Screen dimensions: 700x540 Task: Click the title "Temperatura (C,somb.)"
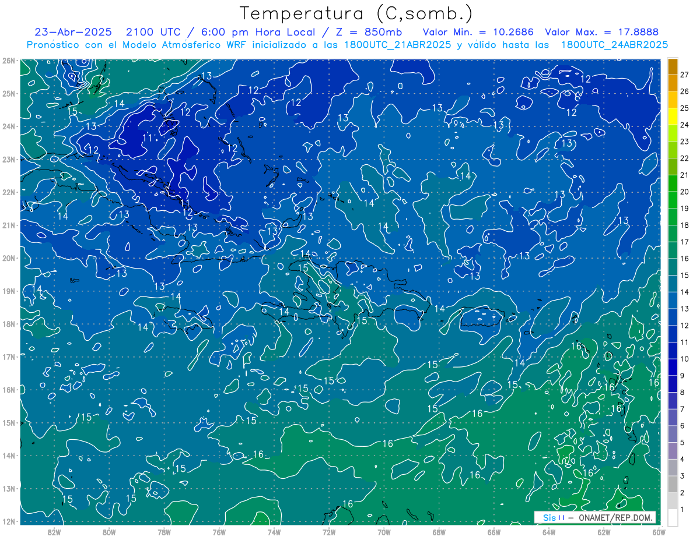coord(356,13)
